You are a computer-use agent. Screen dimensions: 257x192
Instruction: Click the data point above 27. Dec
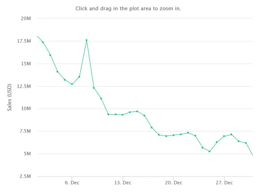[224, 136]
